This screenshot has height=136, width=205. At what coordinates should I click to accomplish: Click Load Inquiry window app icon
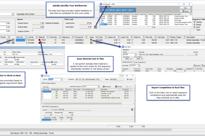[101, 4]
